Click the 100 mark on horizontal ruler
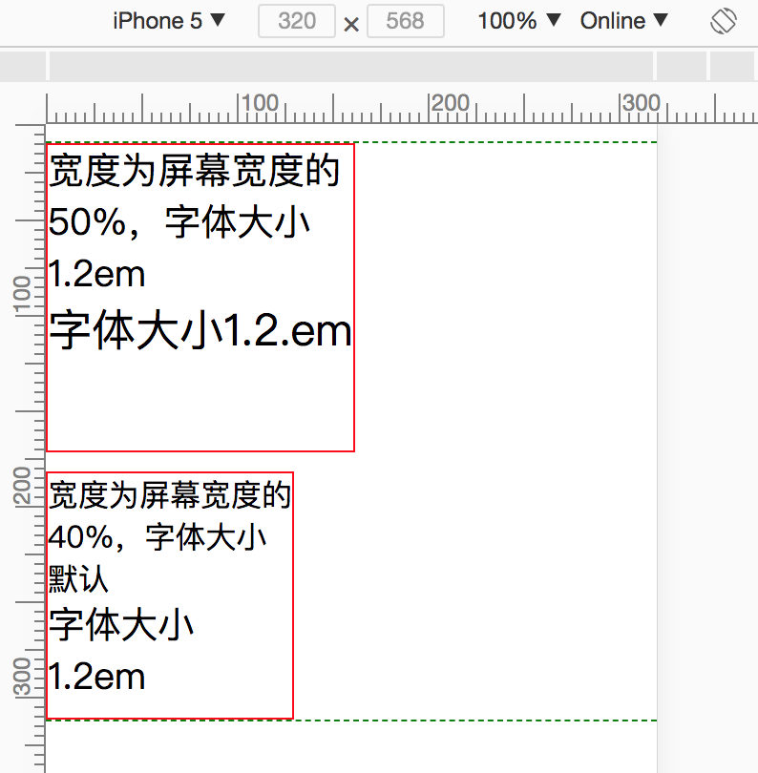The width and height of the screenshot is (758, 773). (260, 103)
